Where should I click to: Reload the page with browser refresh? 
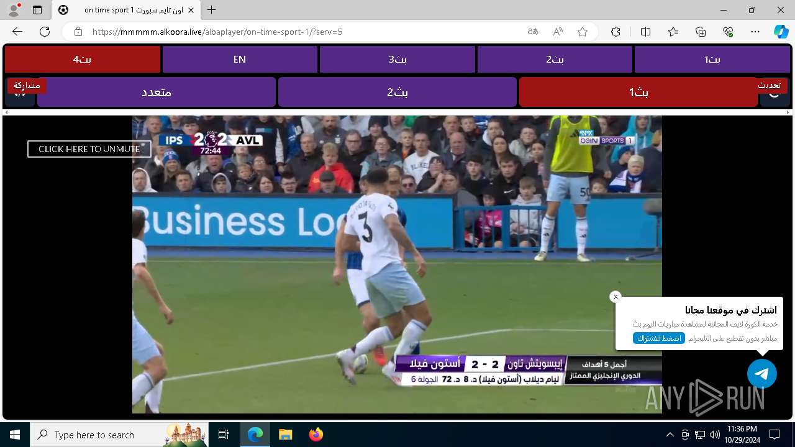click(45, 32)
